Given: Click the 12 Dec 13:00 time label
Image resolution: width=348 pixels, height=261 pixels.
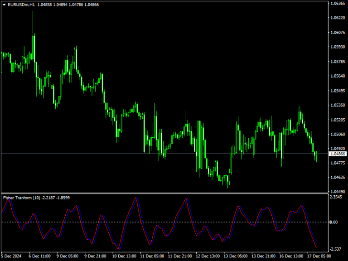Looking at the screenshot, I should click(208, 256).
